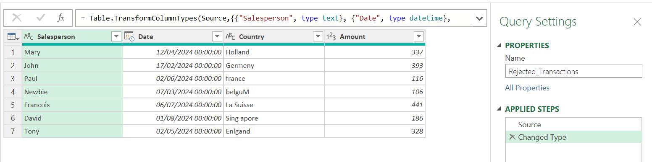Cancel the formula edit with the X icon

[17, 18]
